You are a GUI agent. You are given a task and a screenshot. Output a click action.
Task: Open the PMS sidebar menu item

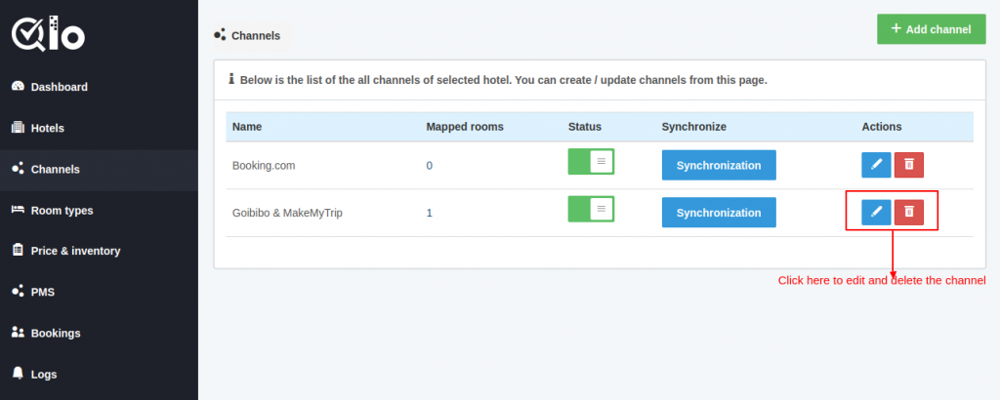point(42,292)
